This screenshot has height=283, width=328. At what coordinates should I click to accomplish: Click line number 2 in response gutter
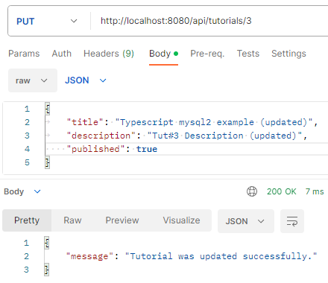[x=26, y=256]
